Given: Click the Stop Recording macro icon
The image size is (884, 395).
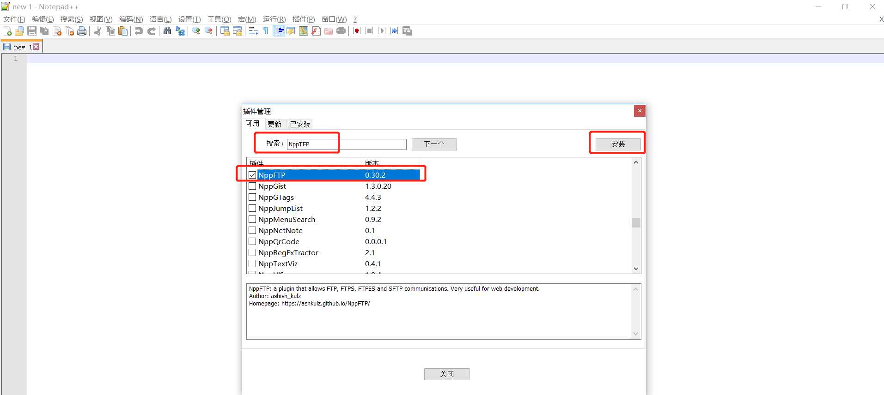Looking at the screenshot, I should (369, 31).
